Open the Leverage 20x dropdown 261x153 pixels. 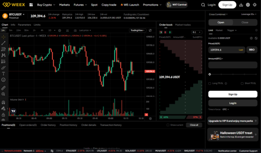[249, 14]
